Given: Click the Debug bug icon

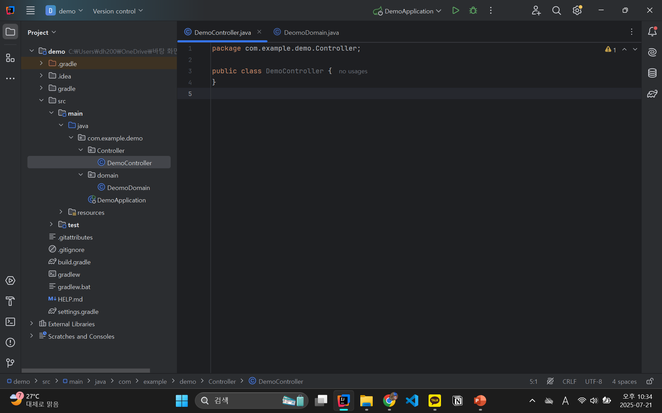Looking at the screenshot, I should pyautogui.click(x=473, y=11).
